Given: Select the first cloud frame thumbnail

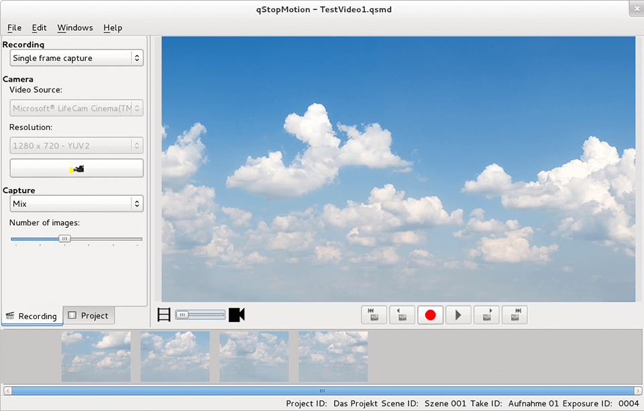Looking at the screenshot, I should (x=96, y=357).
